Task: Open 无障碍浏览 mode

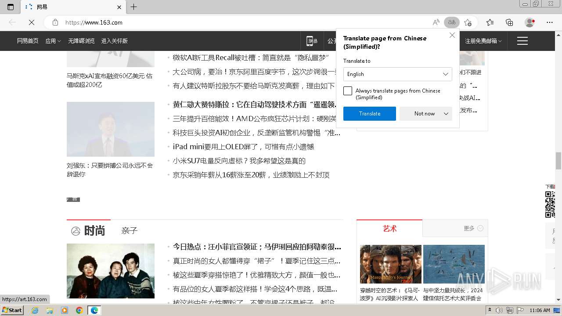Action: coord(81,41)
